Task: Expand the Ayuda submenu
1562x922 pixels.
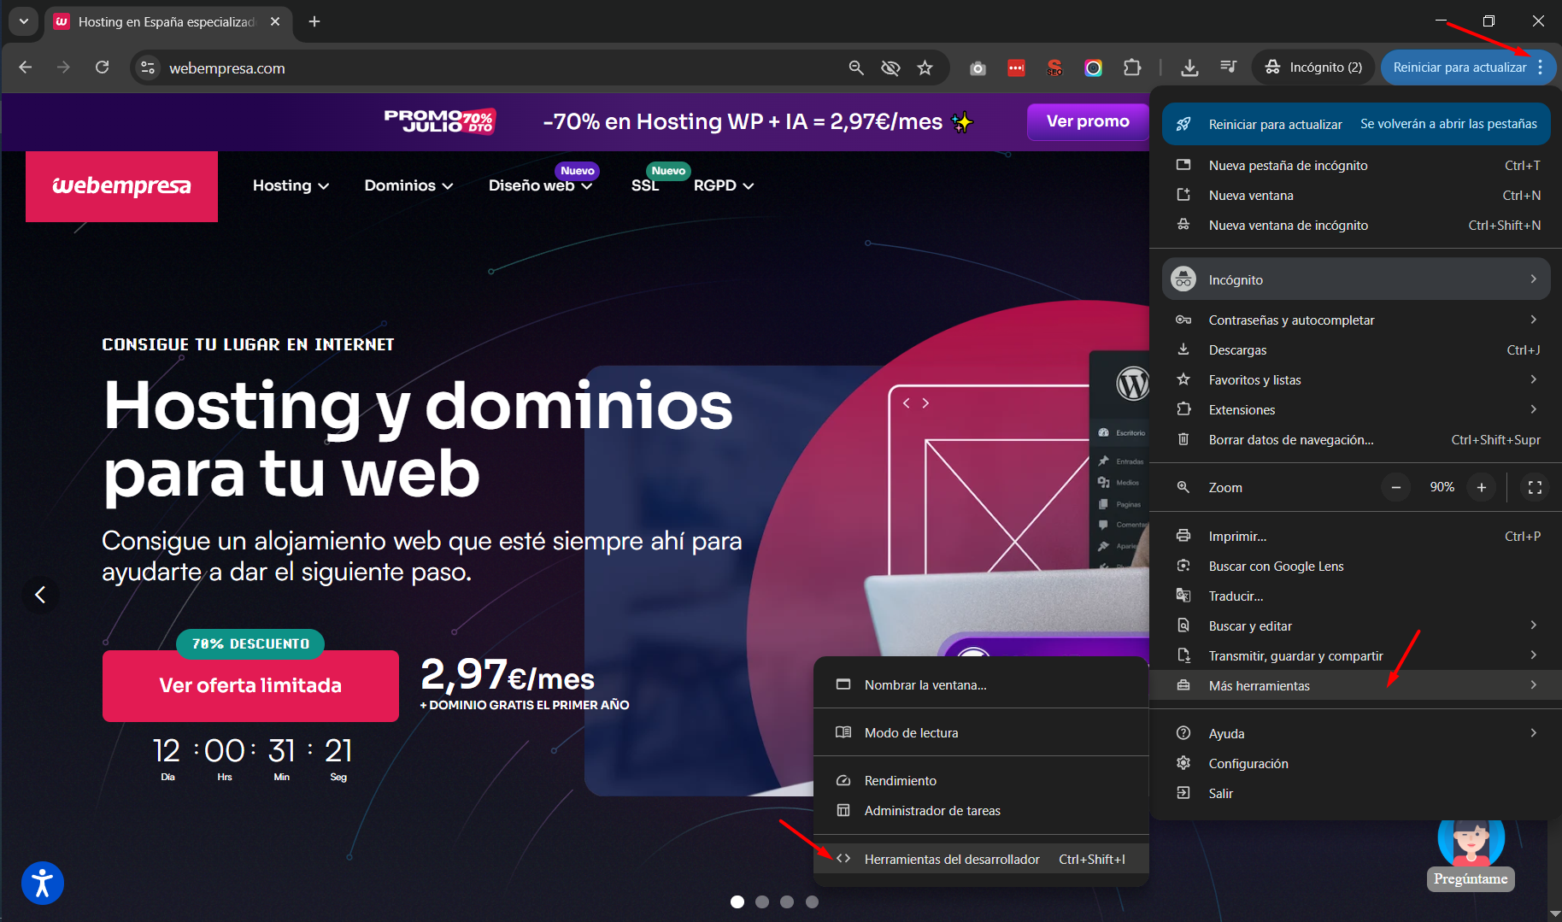Action: pyautogui.click(x=1356, y=733)
